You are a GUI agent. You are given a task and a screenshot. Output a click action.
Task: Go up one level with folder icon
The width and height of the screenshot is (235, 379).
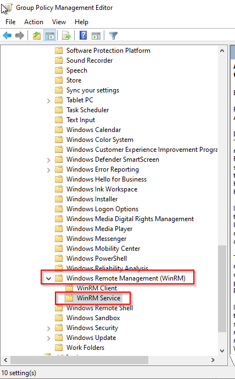37,36
